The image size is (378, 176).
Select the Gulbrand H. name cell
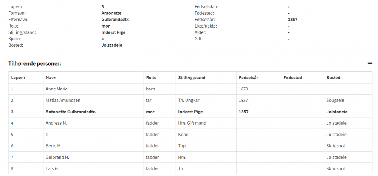pos(57,157)
